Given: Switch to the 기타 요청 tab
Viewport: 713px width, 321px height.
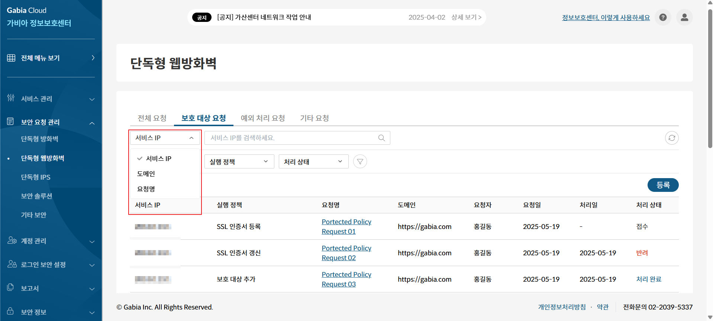Looking at the screenshot, I should click(x=314, y=118).
